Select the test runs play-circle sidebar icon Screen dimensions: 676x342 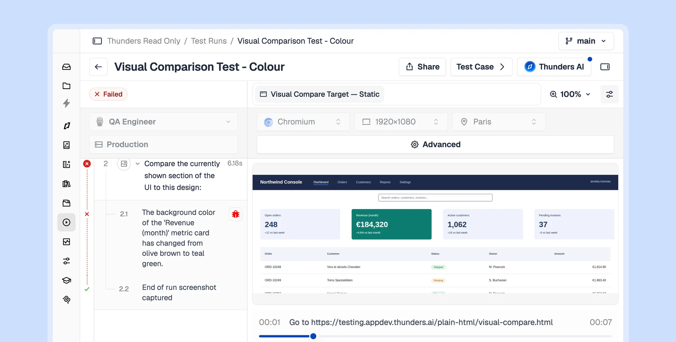(67, 222)
